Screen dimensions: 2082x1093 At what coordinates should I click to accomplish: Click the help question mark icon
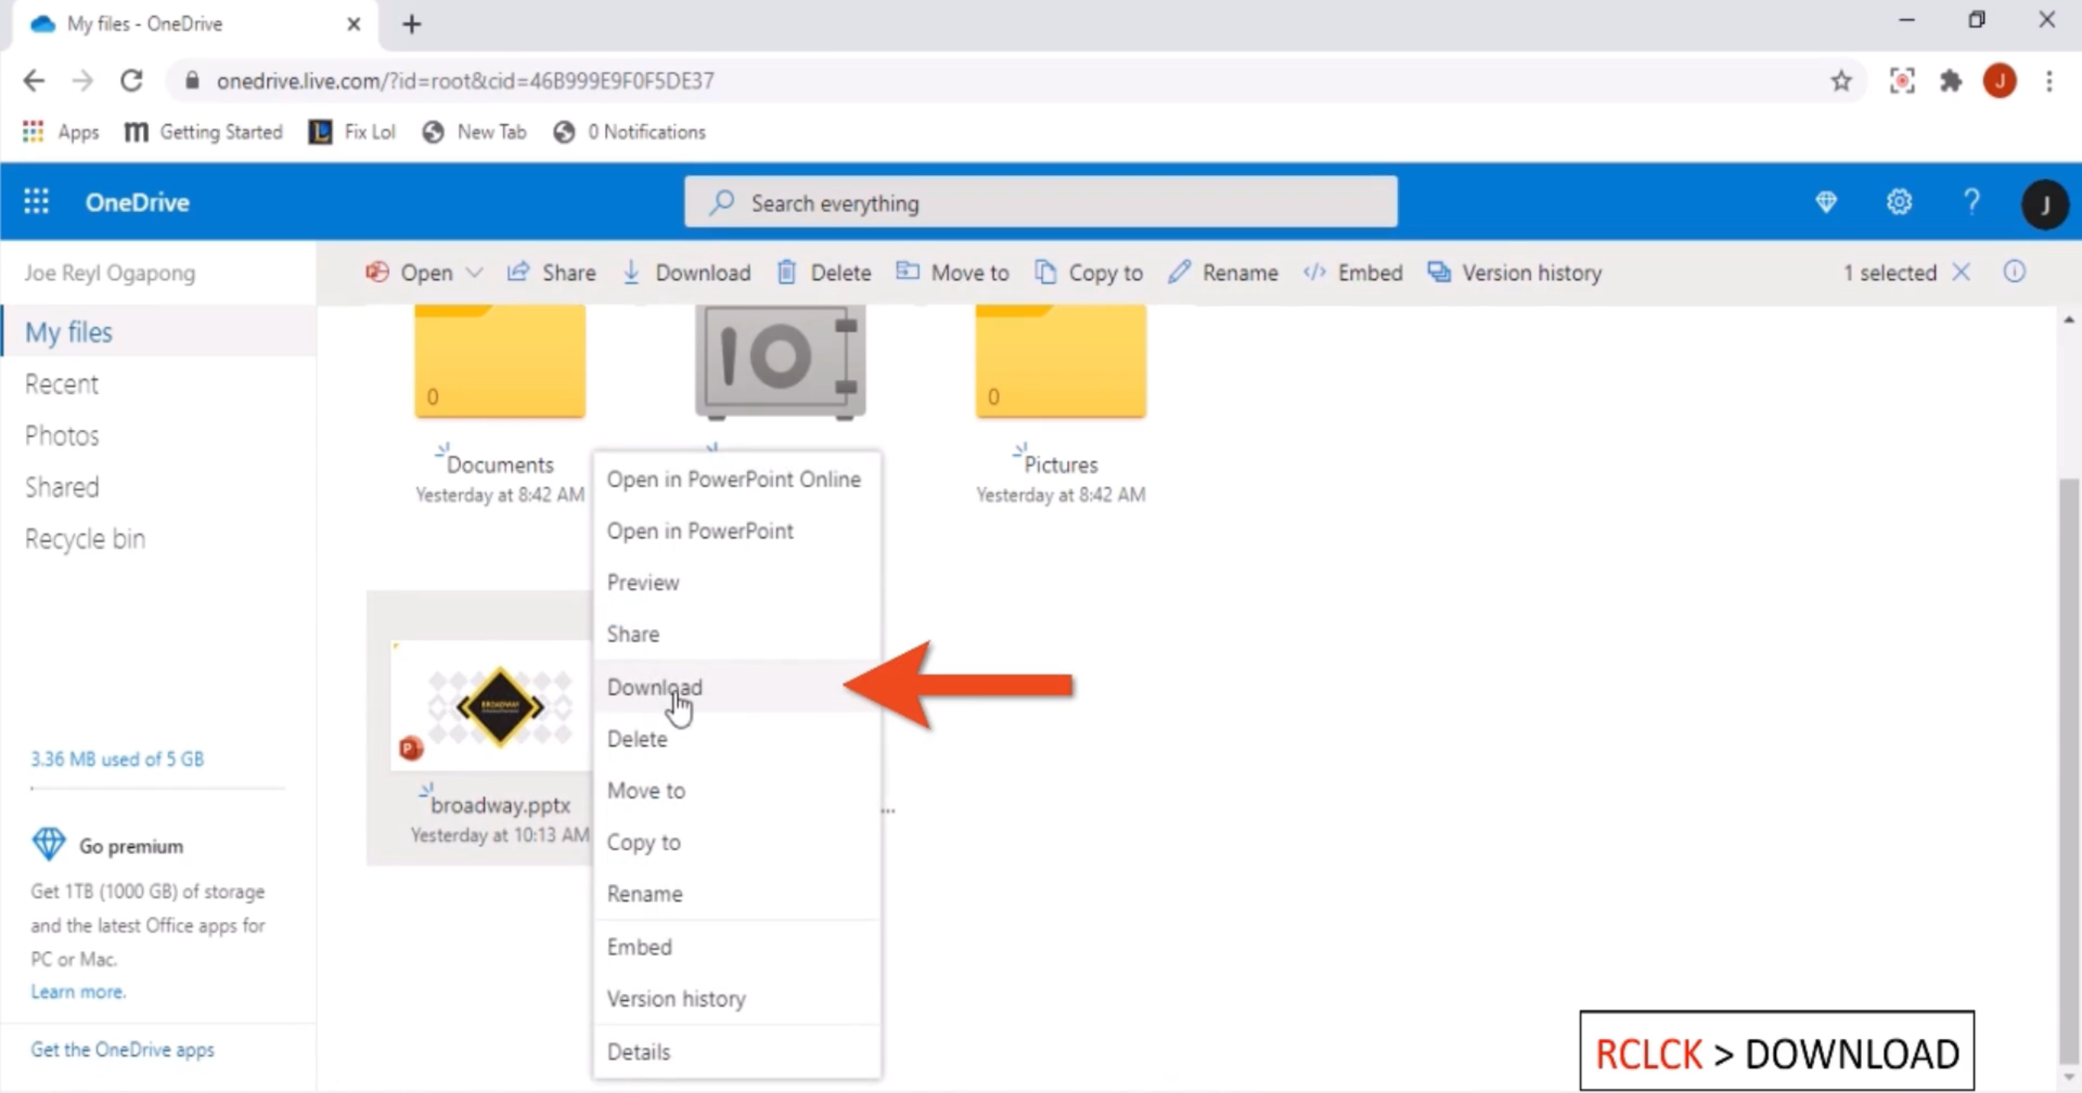click(x=1971, y=201)
